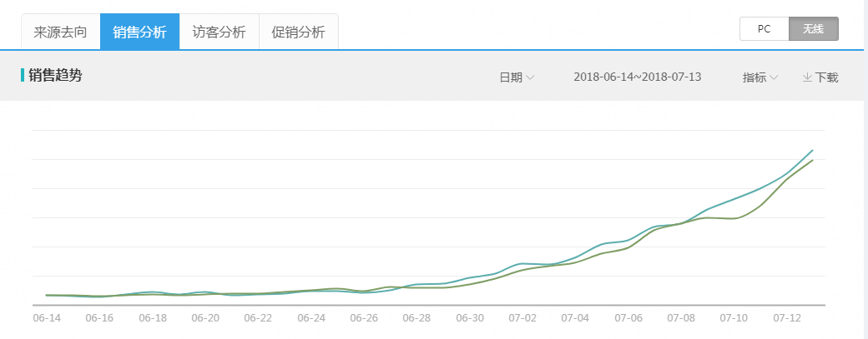Click the download arrow icon

(x=807, y=77)
